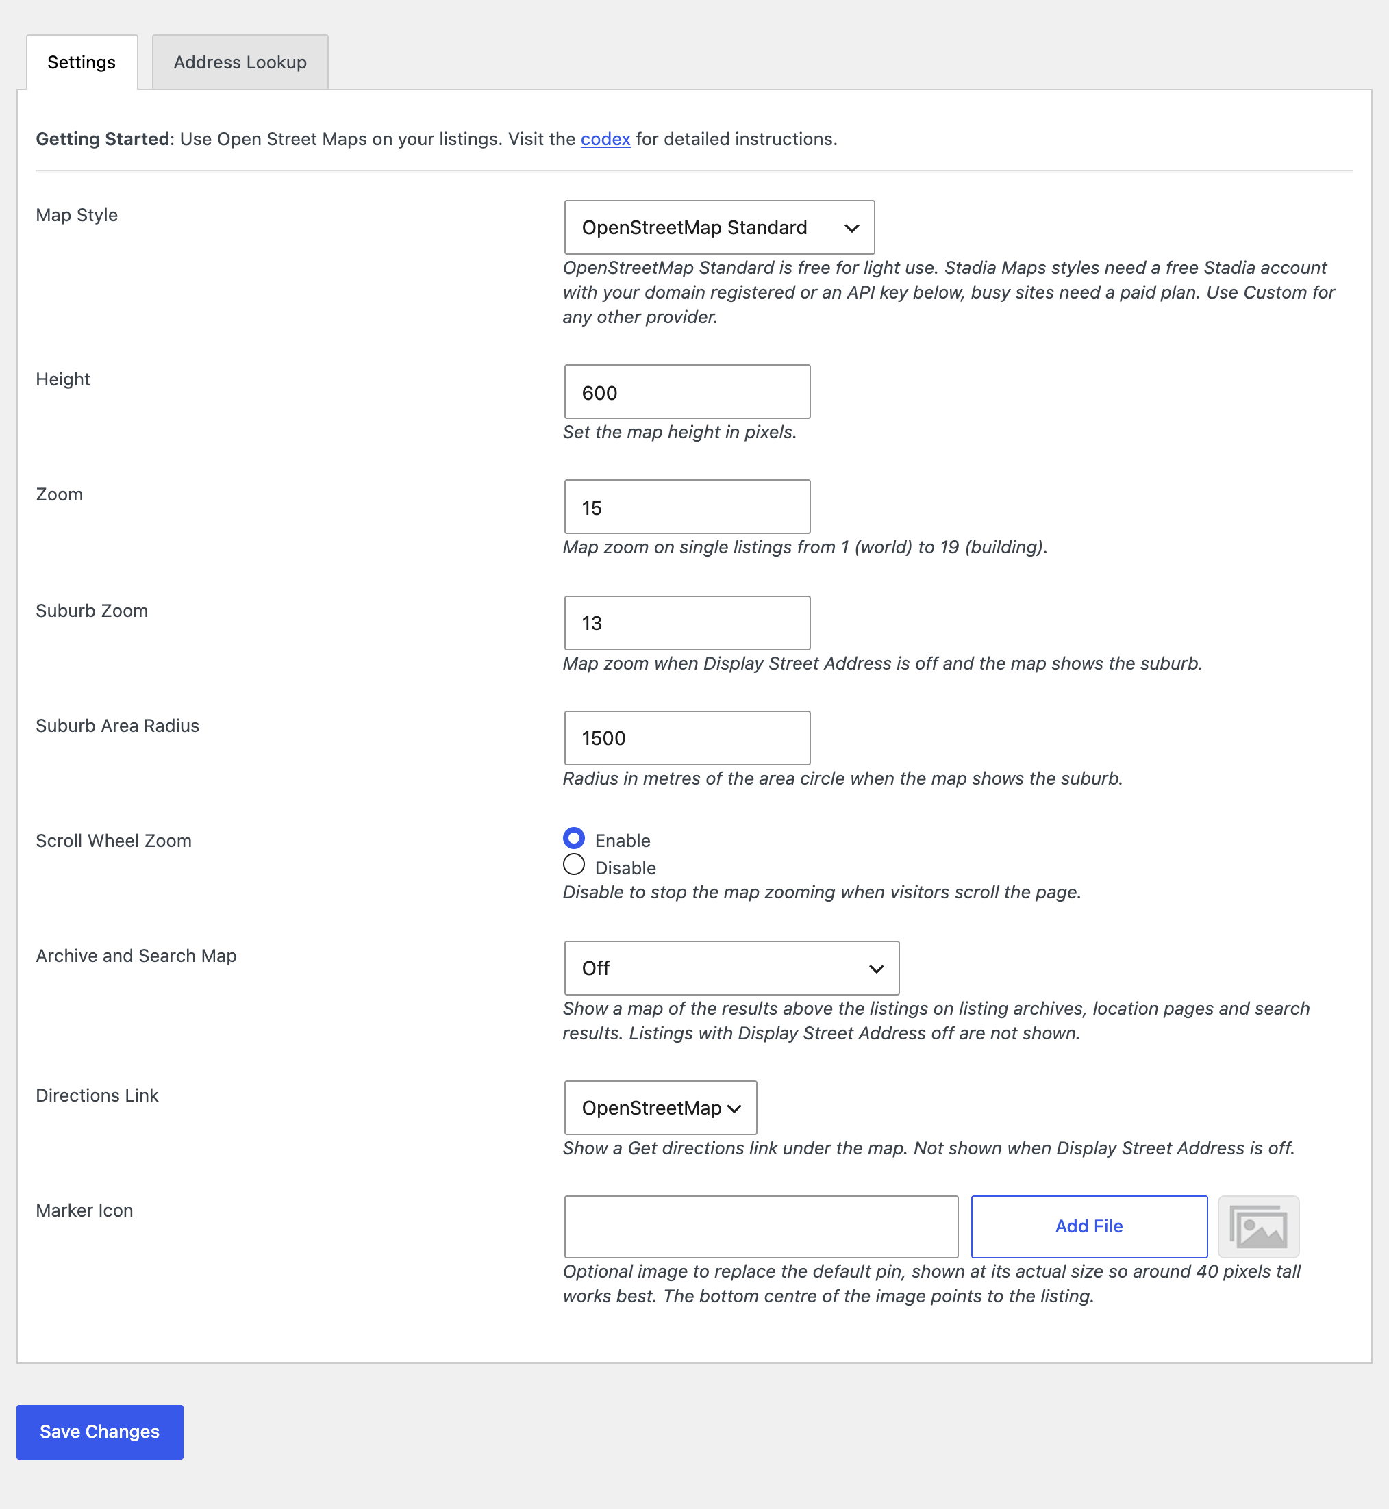The height and width of the screenshot is (1509, 1389).
Task: Open the codex link
Action: (605, 139)
